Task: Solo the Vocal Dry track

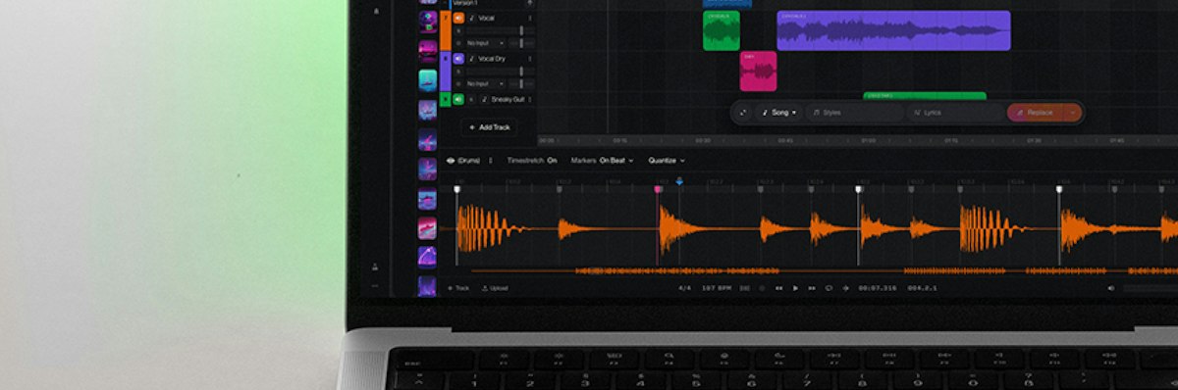Action: (458, 71)
